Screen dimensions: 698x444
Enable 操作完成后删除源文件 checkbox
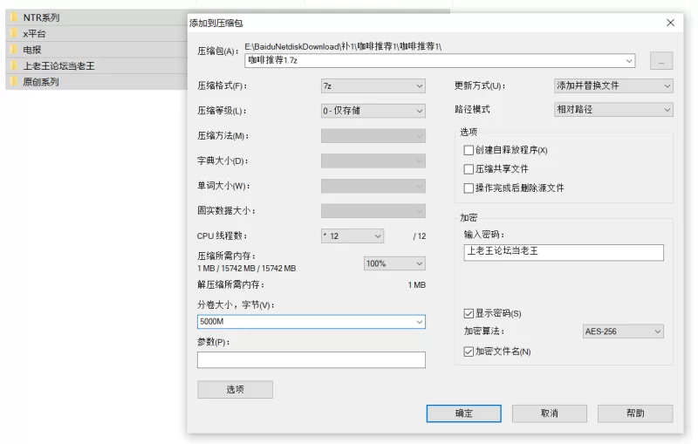click(469, 188)
